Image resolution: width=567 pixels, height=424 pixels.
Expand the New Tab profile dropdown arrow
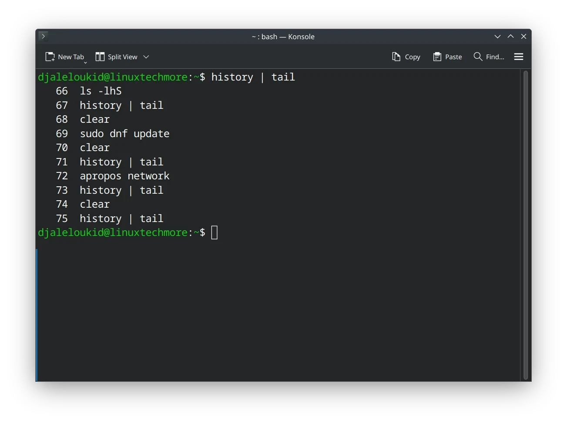[x=85, y=62]
